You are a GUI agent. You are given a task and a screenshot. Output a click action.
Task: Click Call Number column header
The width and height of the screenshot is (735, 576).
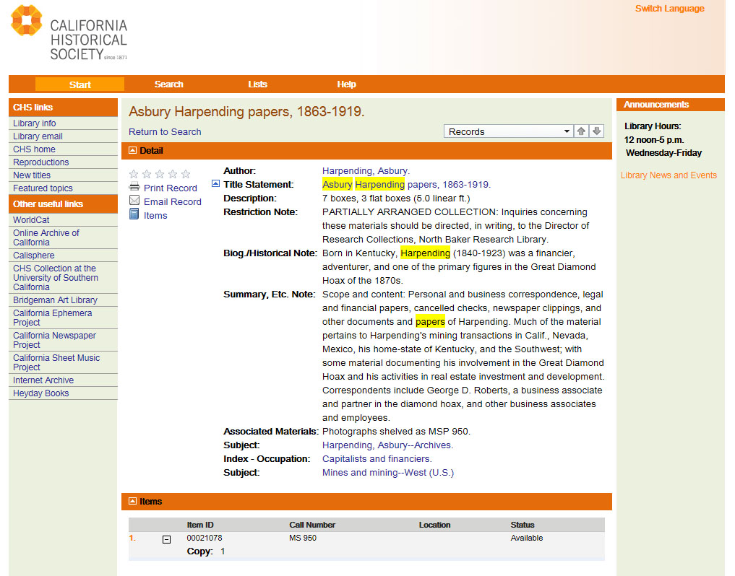click(x=312, y=525)
